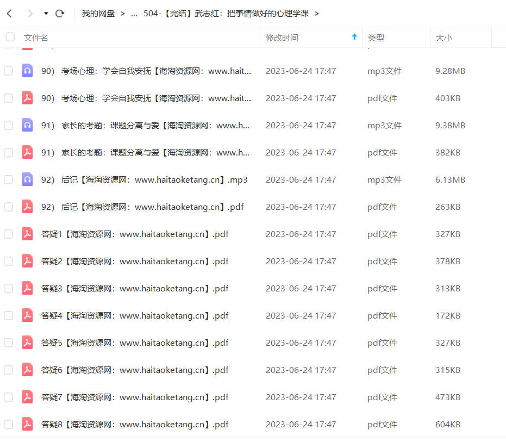Screen dimensions: 506x448
Task: Click audio icon of 92) 后记 mp3
Action: tap(27, 179)
